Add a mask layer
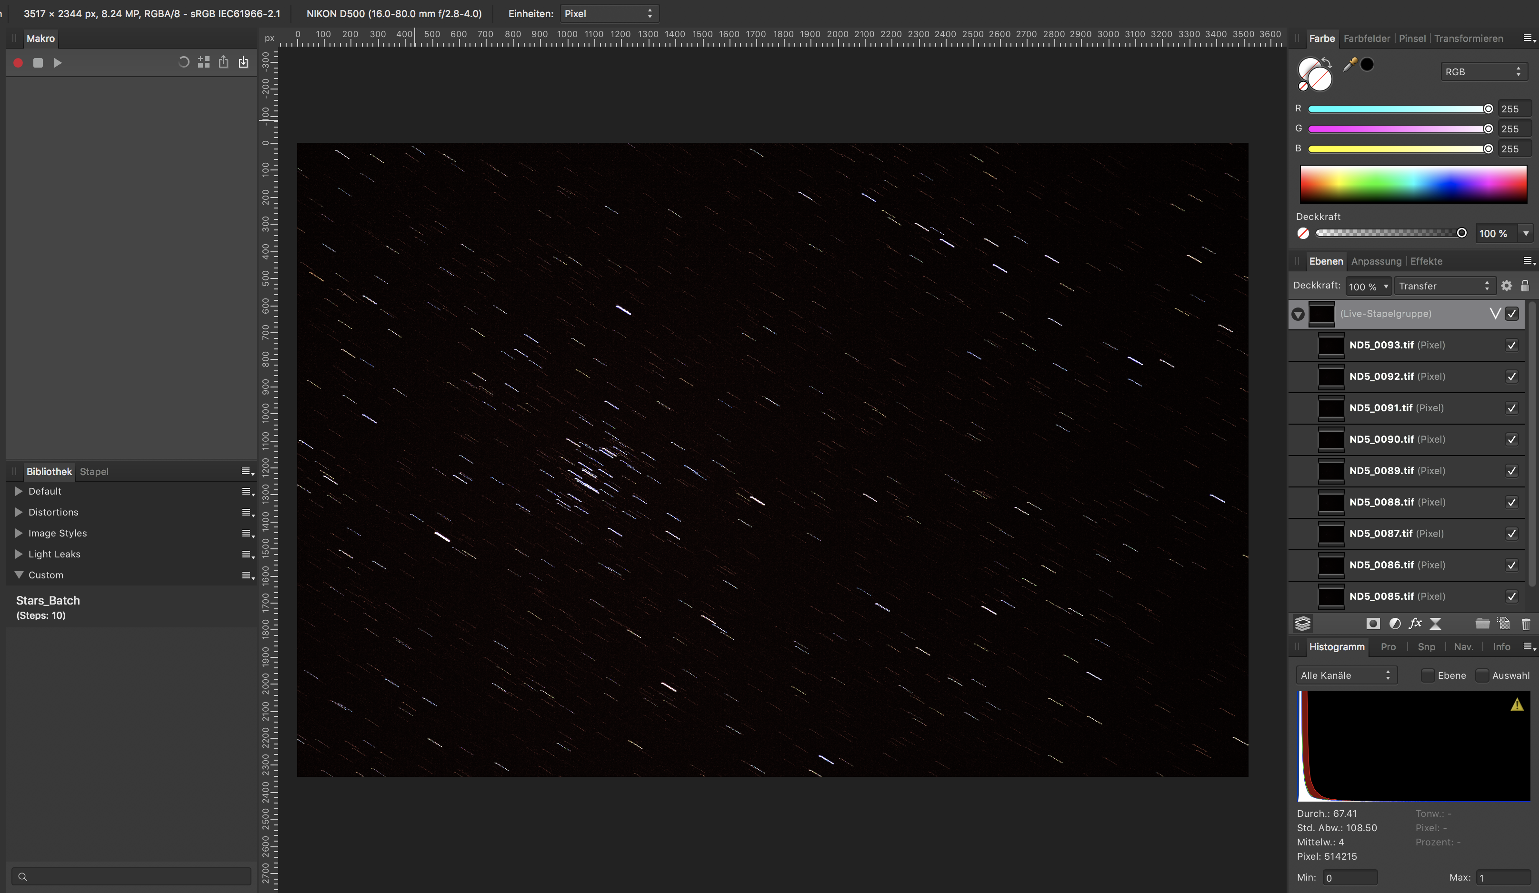The image size is (1539, 893). pos(1373,624)
